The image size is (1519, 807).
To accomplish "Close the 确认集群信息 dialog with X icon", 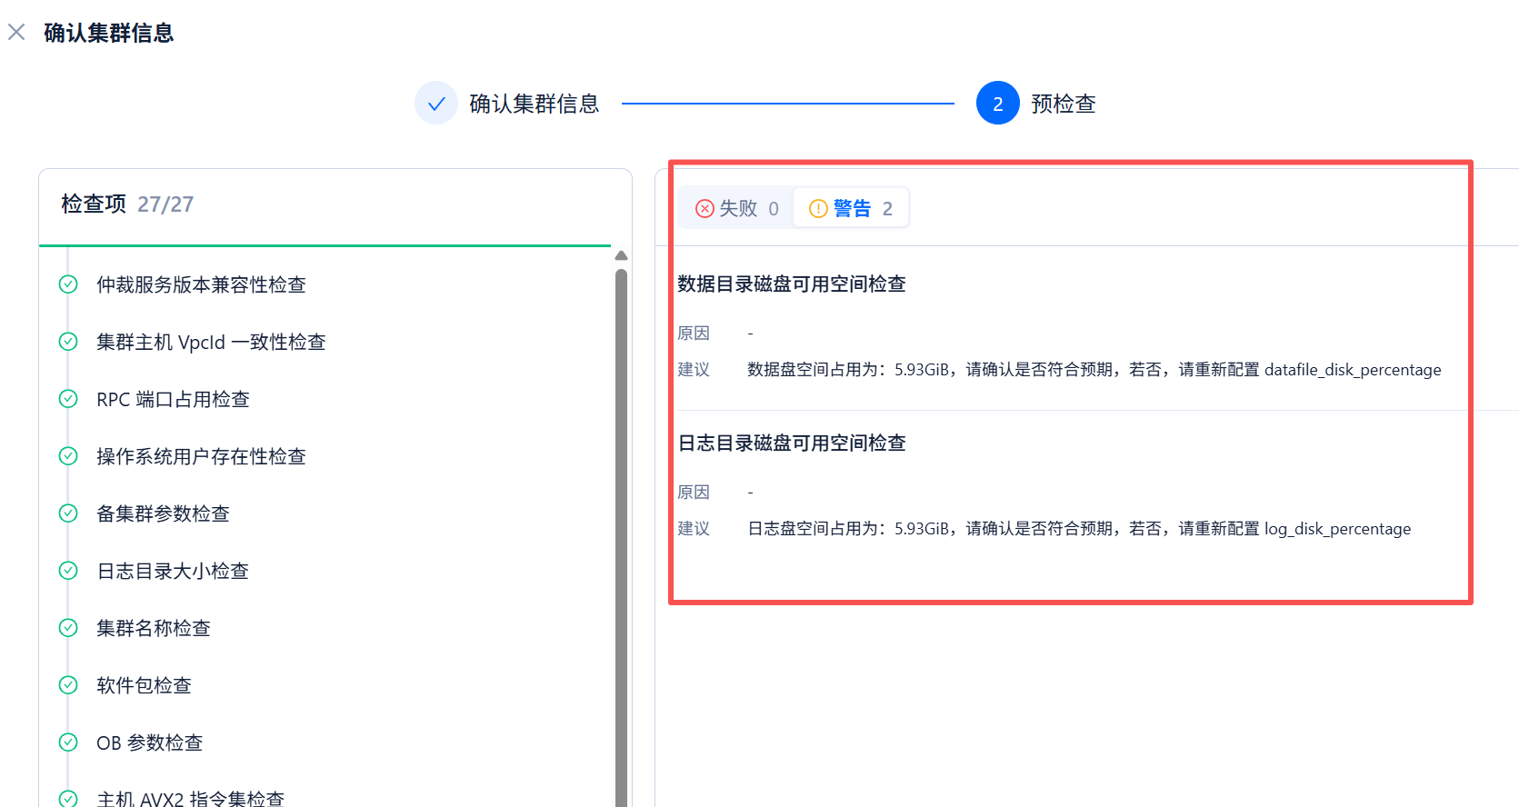I will pyautogui.click(x=16, y=33).
